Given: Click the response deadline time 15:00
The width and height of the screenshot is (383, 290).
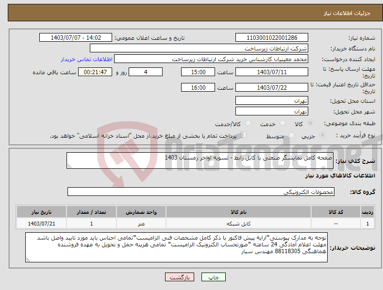Looking at the screenshot, I should pos(198,72).
